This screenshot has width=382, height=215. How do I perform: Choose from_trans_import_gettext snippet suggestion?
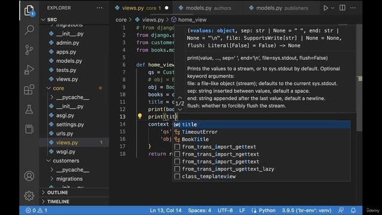coord(261,147)
